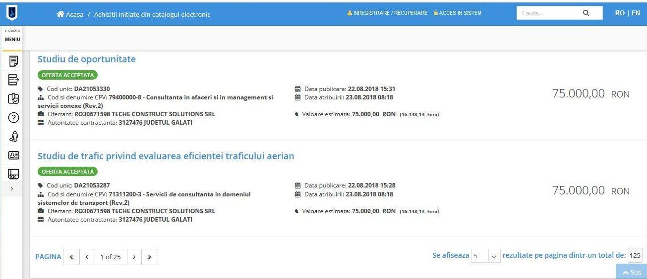Switch language to EN

(x=636, y=13)
